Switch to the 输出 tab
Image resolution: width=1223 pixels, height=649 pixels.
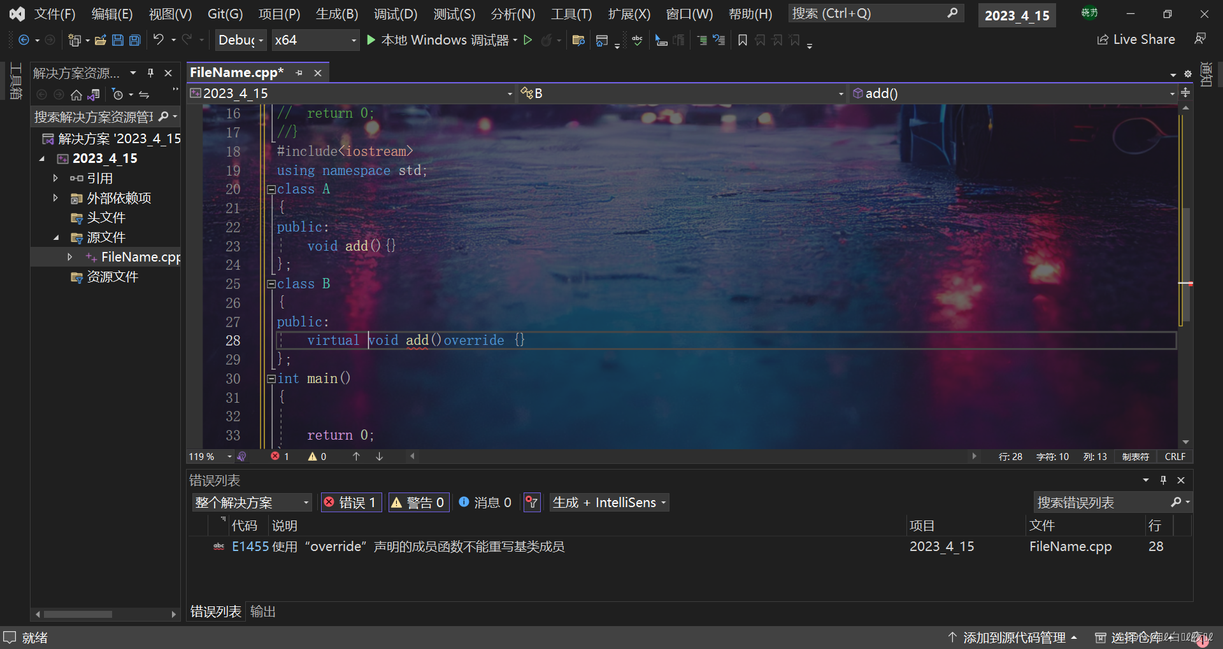(x=263, y=611)
